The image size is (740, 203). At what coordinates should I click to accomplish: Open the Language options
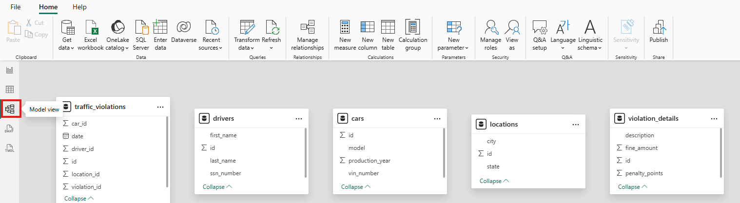[x=563, y=36]
